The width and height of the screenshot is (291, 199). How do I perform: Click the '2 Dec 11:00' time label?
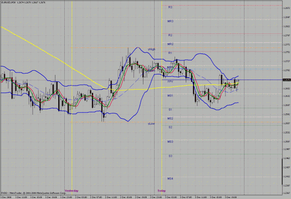pos(111,197)
